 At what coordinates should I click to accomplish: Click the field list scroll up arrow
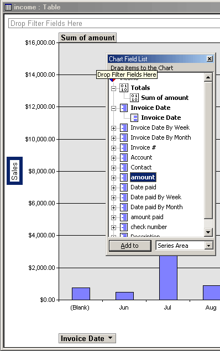[208, 77]
